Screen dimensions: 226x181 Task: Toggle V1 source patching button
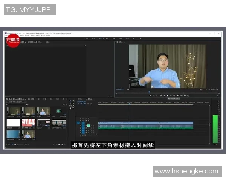coord(78,123)
